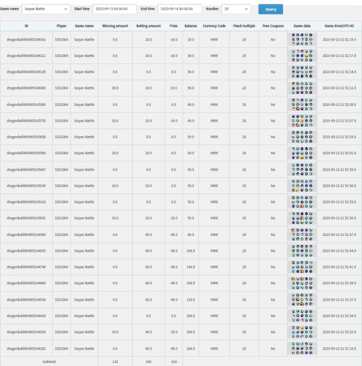The image size is (362, 366).
Task: Open game data thumbnail for the 21:51:32 row
Action: tap(302, 332)
